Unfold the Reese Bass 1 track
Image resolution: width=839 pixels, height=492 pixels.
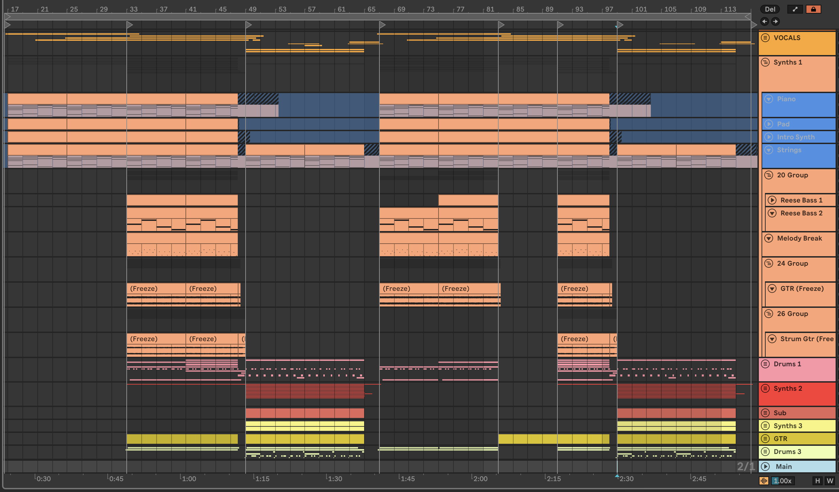point(772,200)
